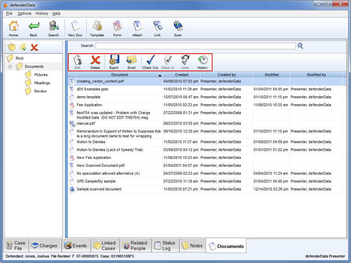Open the Options menu

pos(25,13)
